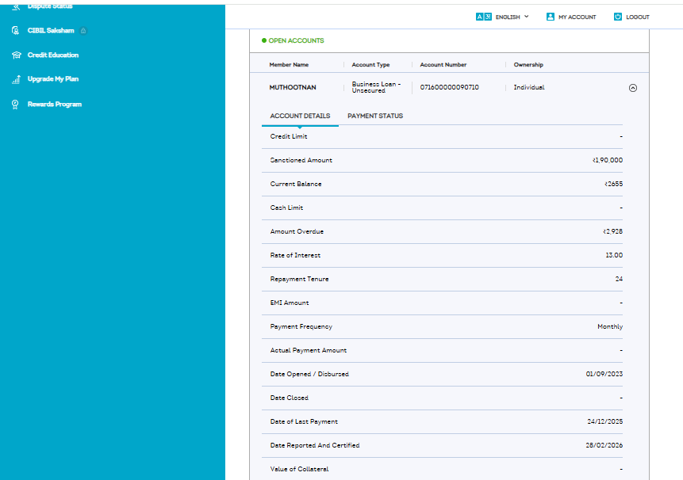Select the Account Details tab
Viewport: 683px width, 480px height.
click(x=300, y=116)
